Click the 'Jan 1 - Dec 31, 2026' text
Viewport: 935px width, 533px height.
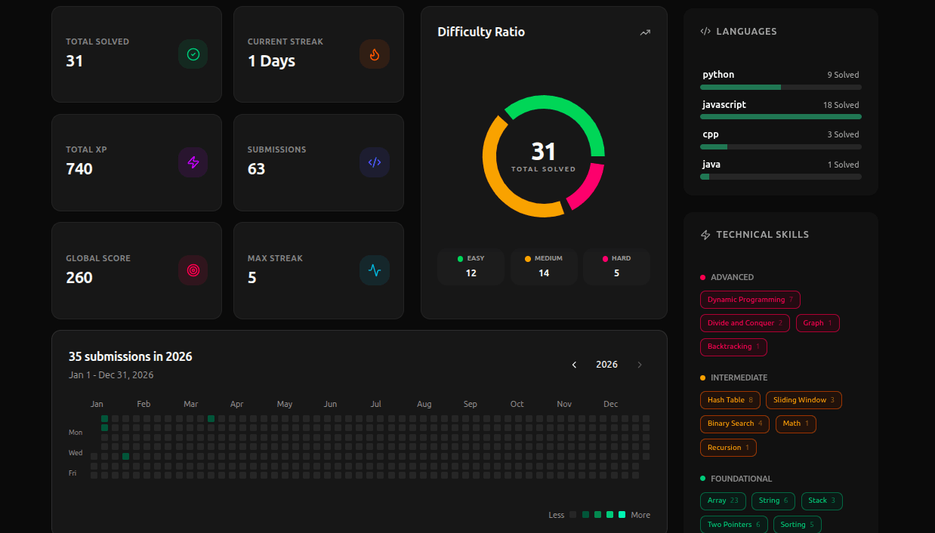click(111, 375)
